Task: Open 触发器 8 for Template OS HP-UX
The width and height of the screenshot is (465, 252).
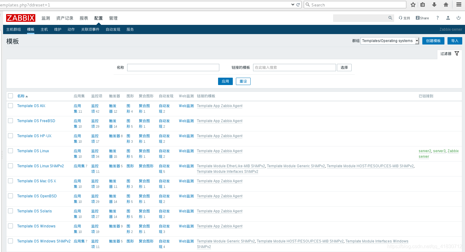Action: 116,136
